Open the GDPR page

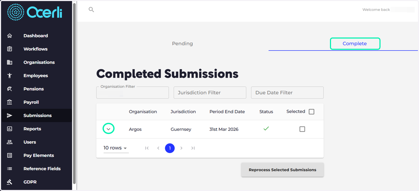click(30, 182)
